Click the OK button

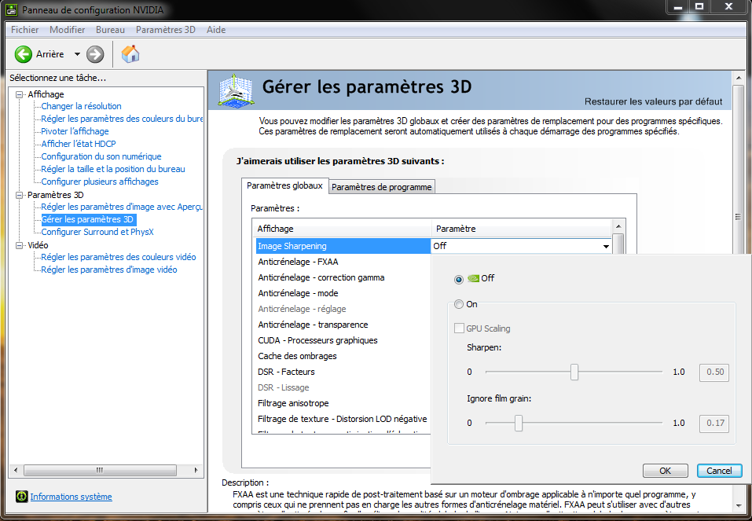click(666, 471)
